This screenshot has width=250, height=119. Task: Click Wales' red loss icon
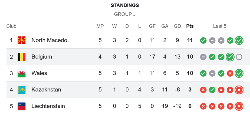click(x=230, y=73)
